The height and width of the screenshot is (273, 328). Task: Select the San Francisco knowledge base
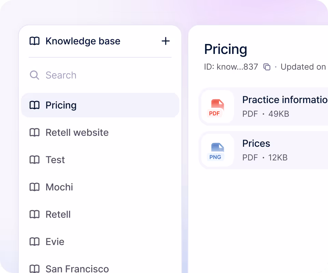click(x=100, y=269)
